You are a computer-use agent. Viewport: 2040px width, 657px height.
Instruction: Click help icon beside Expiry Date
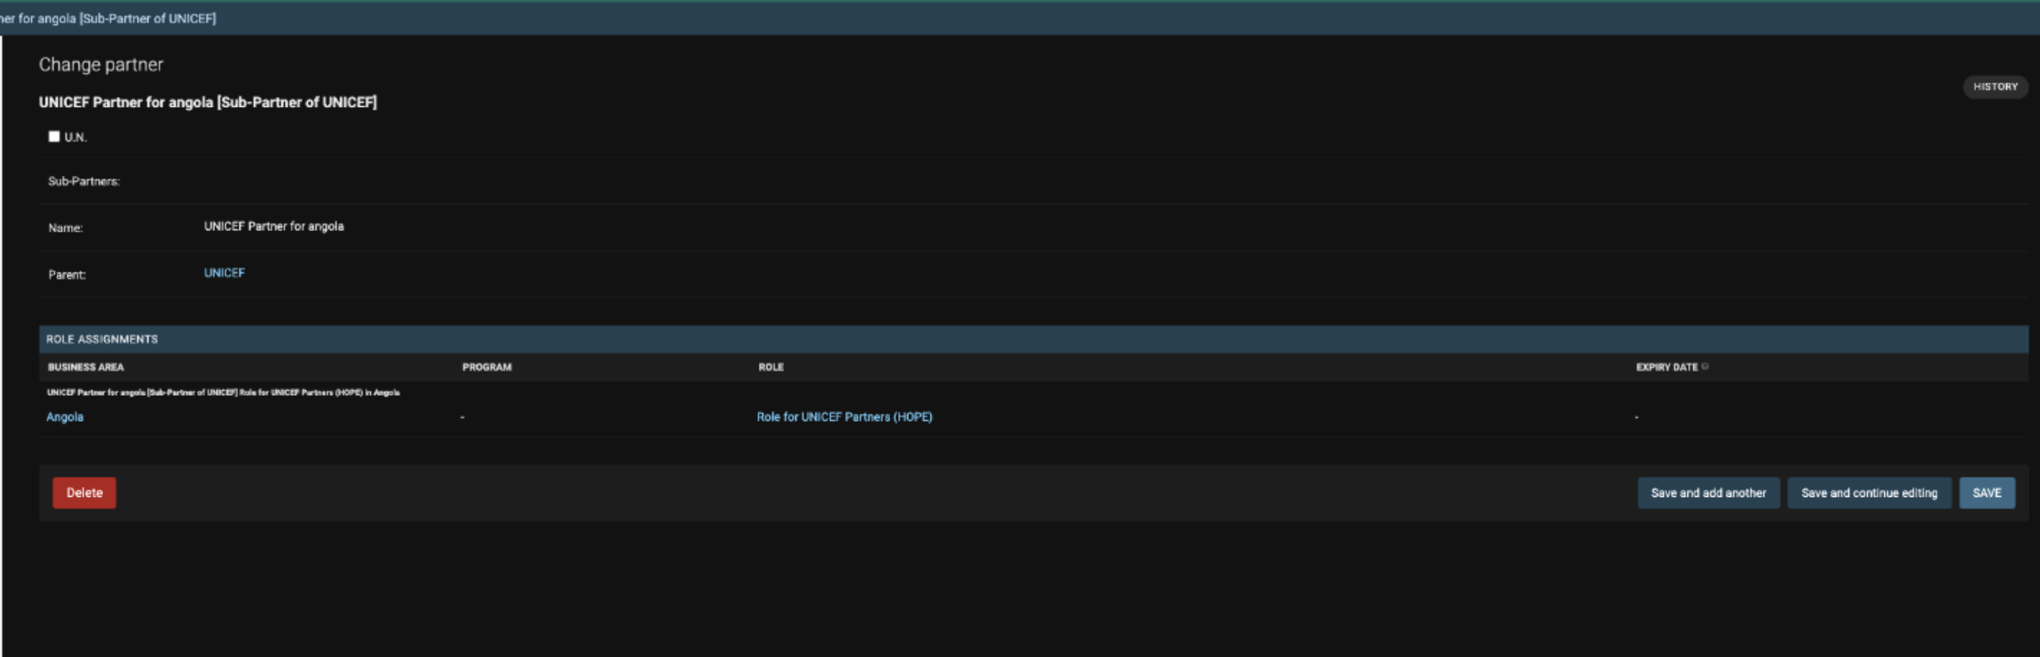click(1705, 366)
